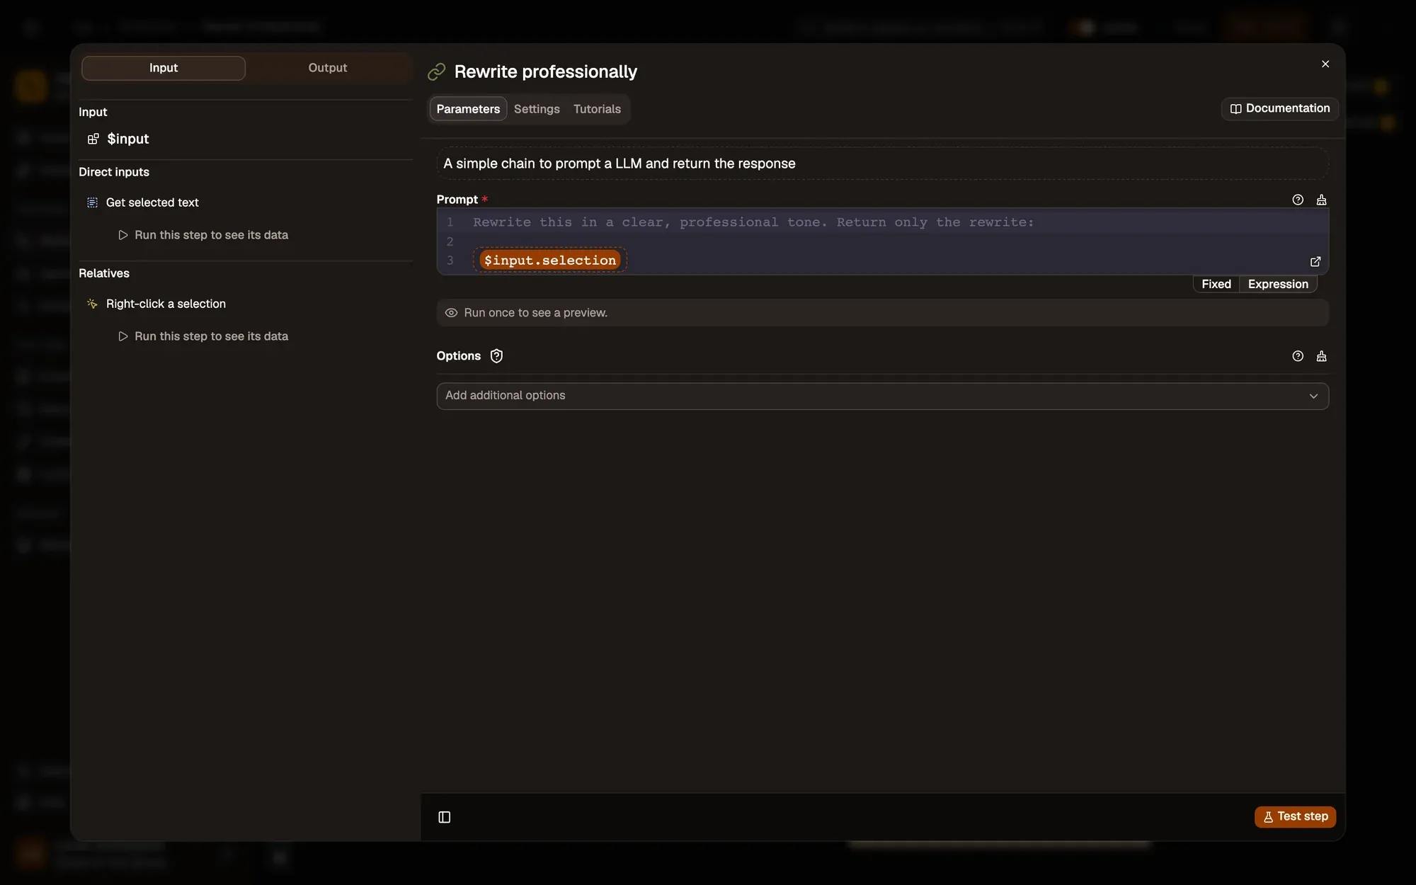Click into the Prompt code editor first line
1416x885 pixels.
click(753, 222)
